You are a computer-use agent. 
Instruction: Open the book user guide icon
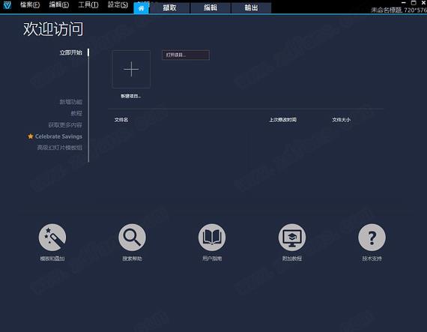212,238
